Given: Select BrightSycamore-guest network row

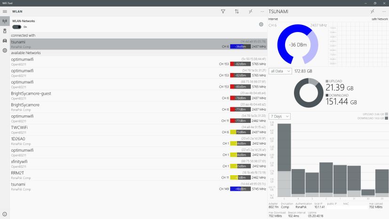Looking at the screenshot, I should pos(138,96).
